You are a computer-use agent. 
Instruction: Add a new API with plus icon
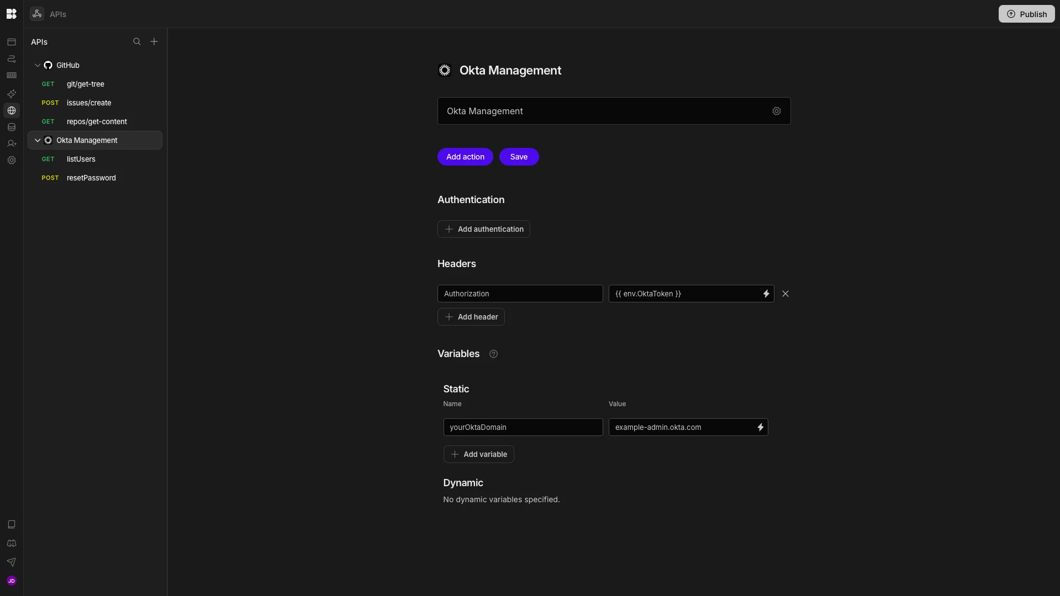coord(154,41)
